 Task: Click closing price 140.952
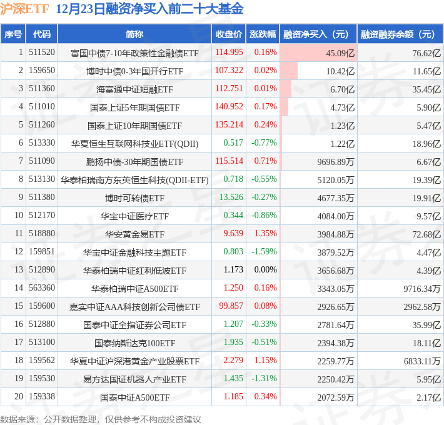click(229, 107)
